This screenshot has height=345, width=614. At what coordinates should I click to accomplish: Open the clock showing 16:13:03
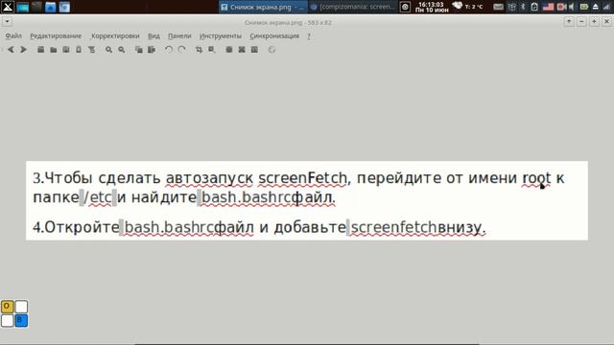tap(432, 7)
